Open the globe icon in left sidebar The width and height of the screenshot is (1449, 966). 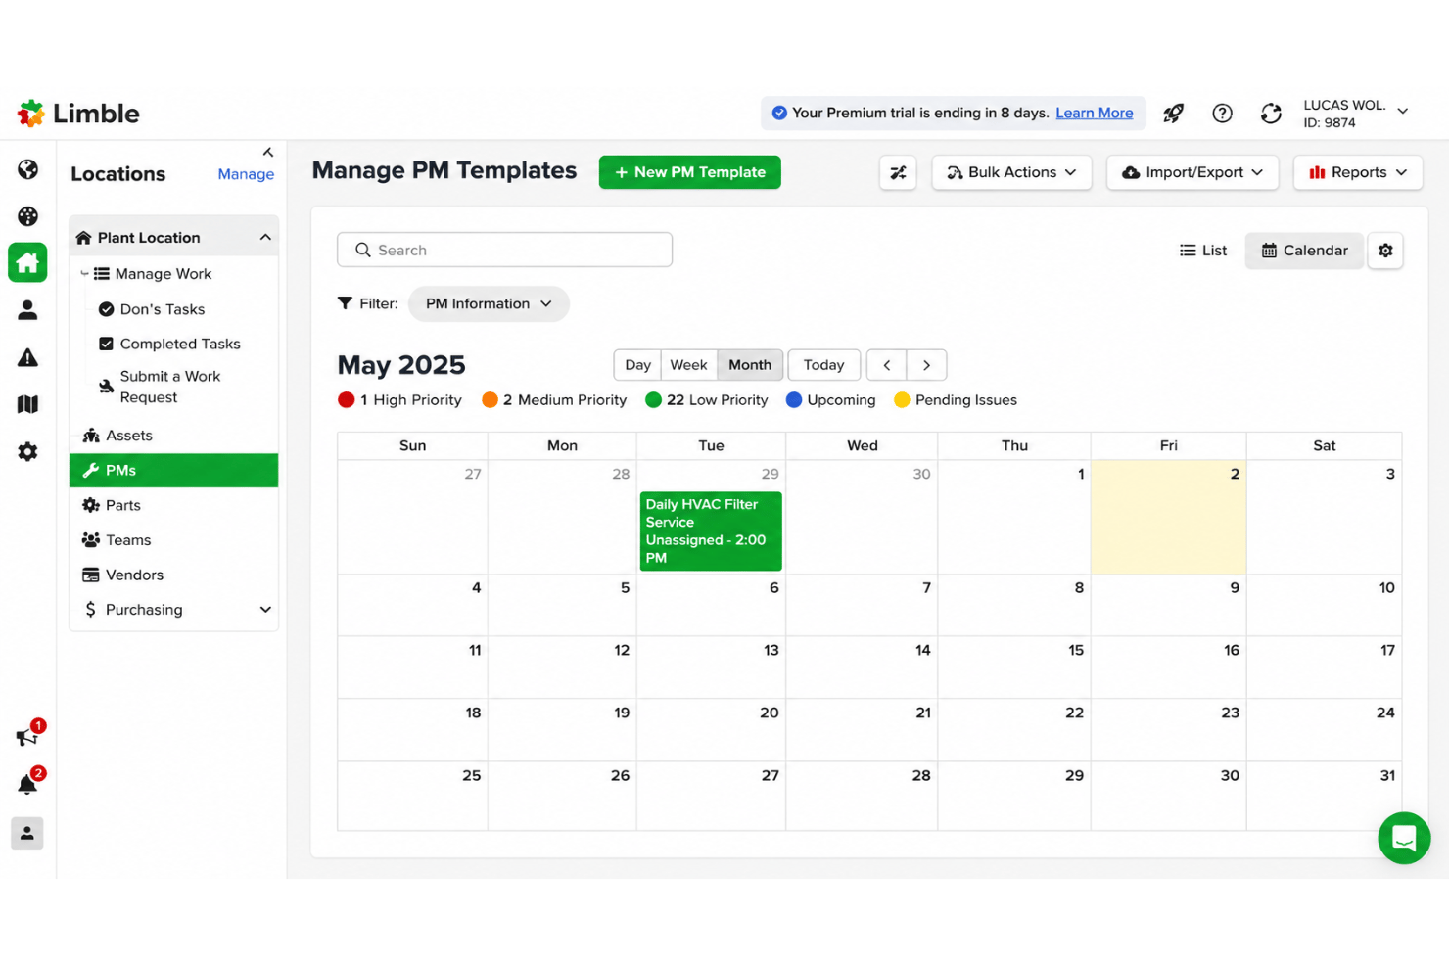(27, 169)
